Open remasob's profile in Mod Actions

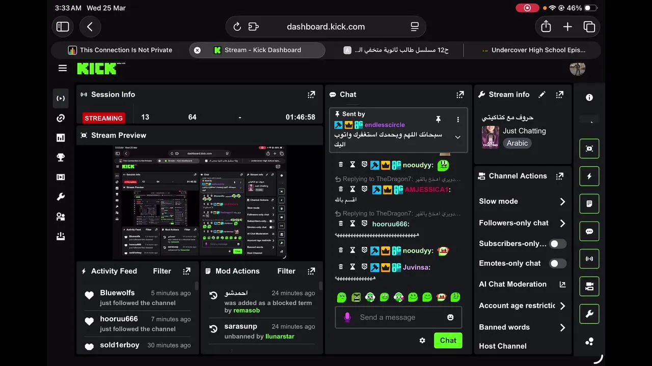pyautogui.click(x=247, y=311)
